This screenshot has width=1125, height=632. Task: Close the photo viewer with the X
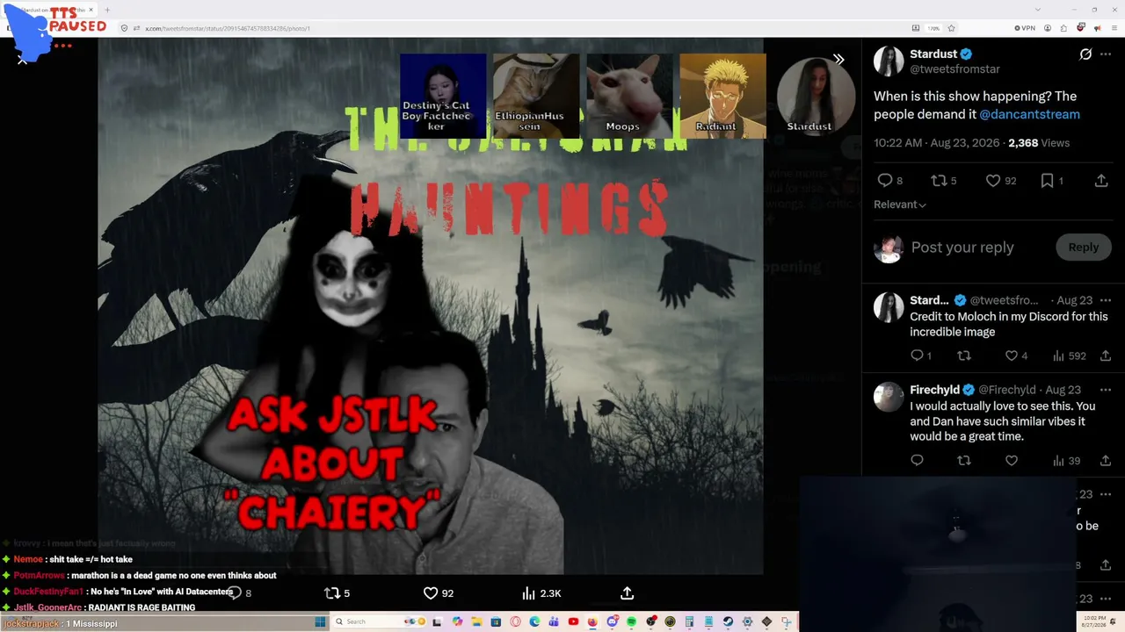[22, 59]
